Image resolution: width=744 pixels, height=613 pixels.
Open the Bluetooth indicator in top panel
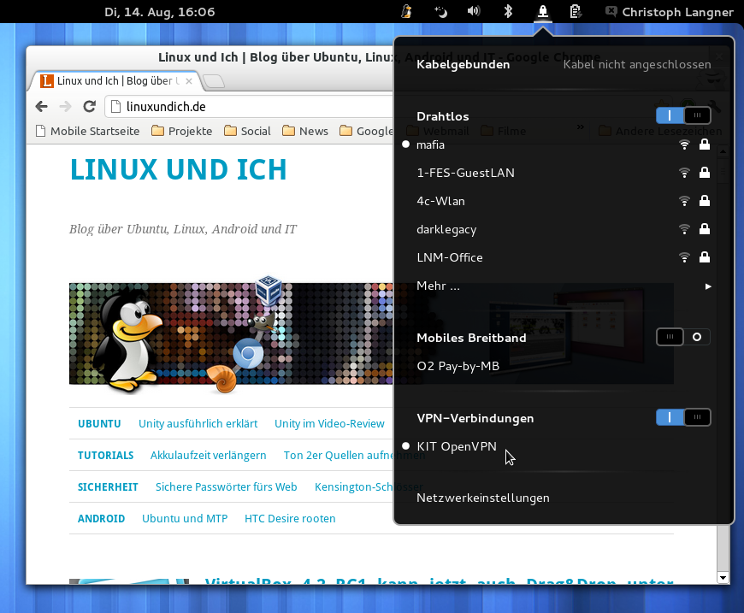[507, 12]
